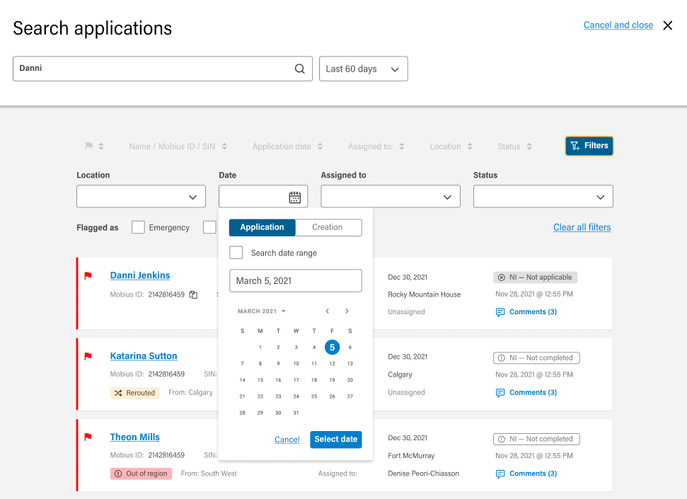Viewport: 687px width, 499px height.
Task: Open the MARCH 2021 month selector
Action: pos(262,311)
